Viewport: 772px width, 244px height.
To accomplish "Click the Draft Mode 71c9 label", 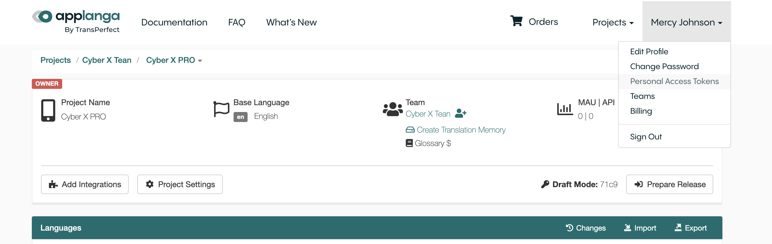I will [x=585, y=184].
